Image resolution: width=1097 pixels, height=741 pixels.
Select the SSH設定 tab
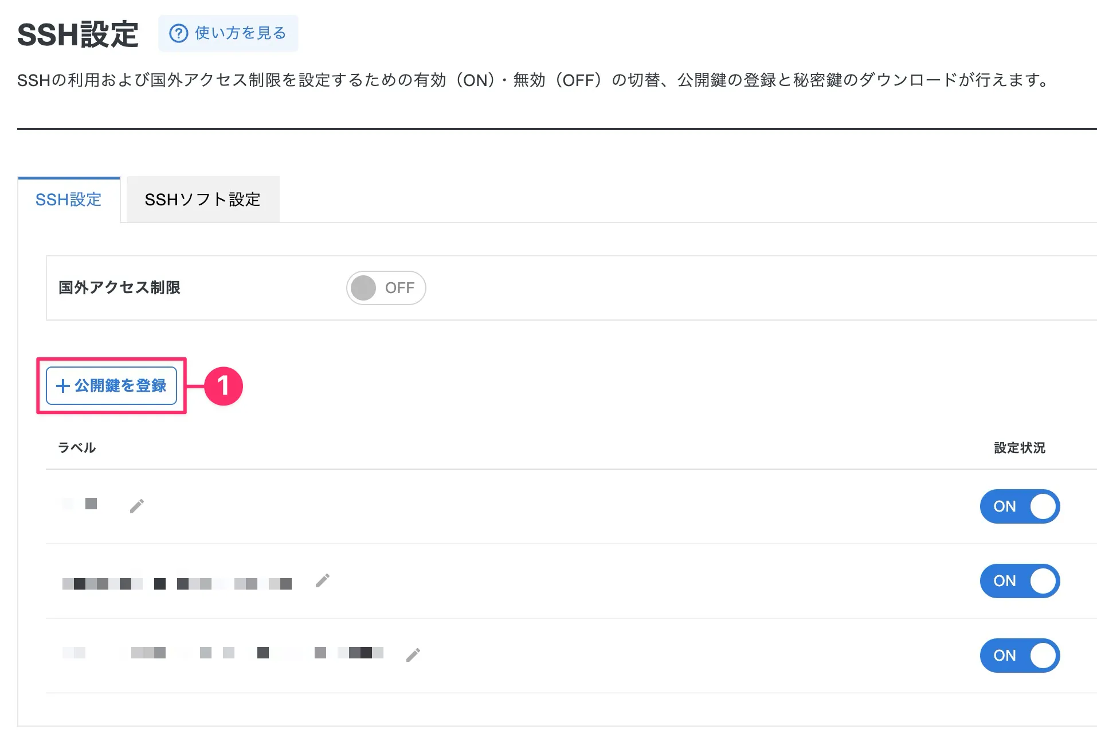pos(69,200)
